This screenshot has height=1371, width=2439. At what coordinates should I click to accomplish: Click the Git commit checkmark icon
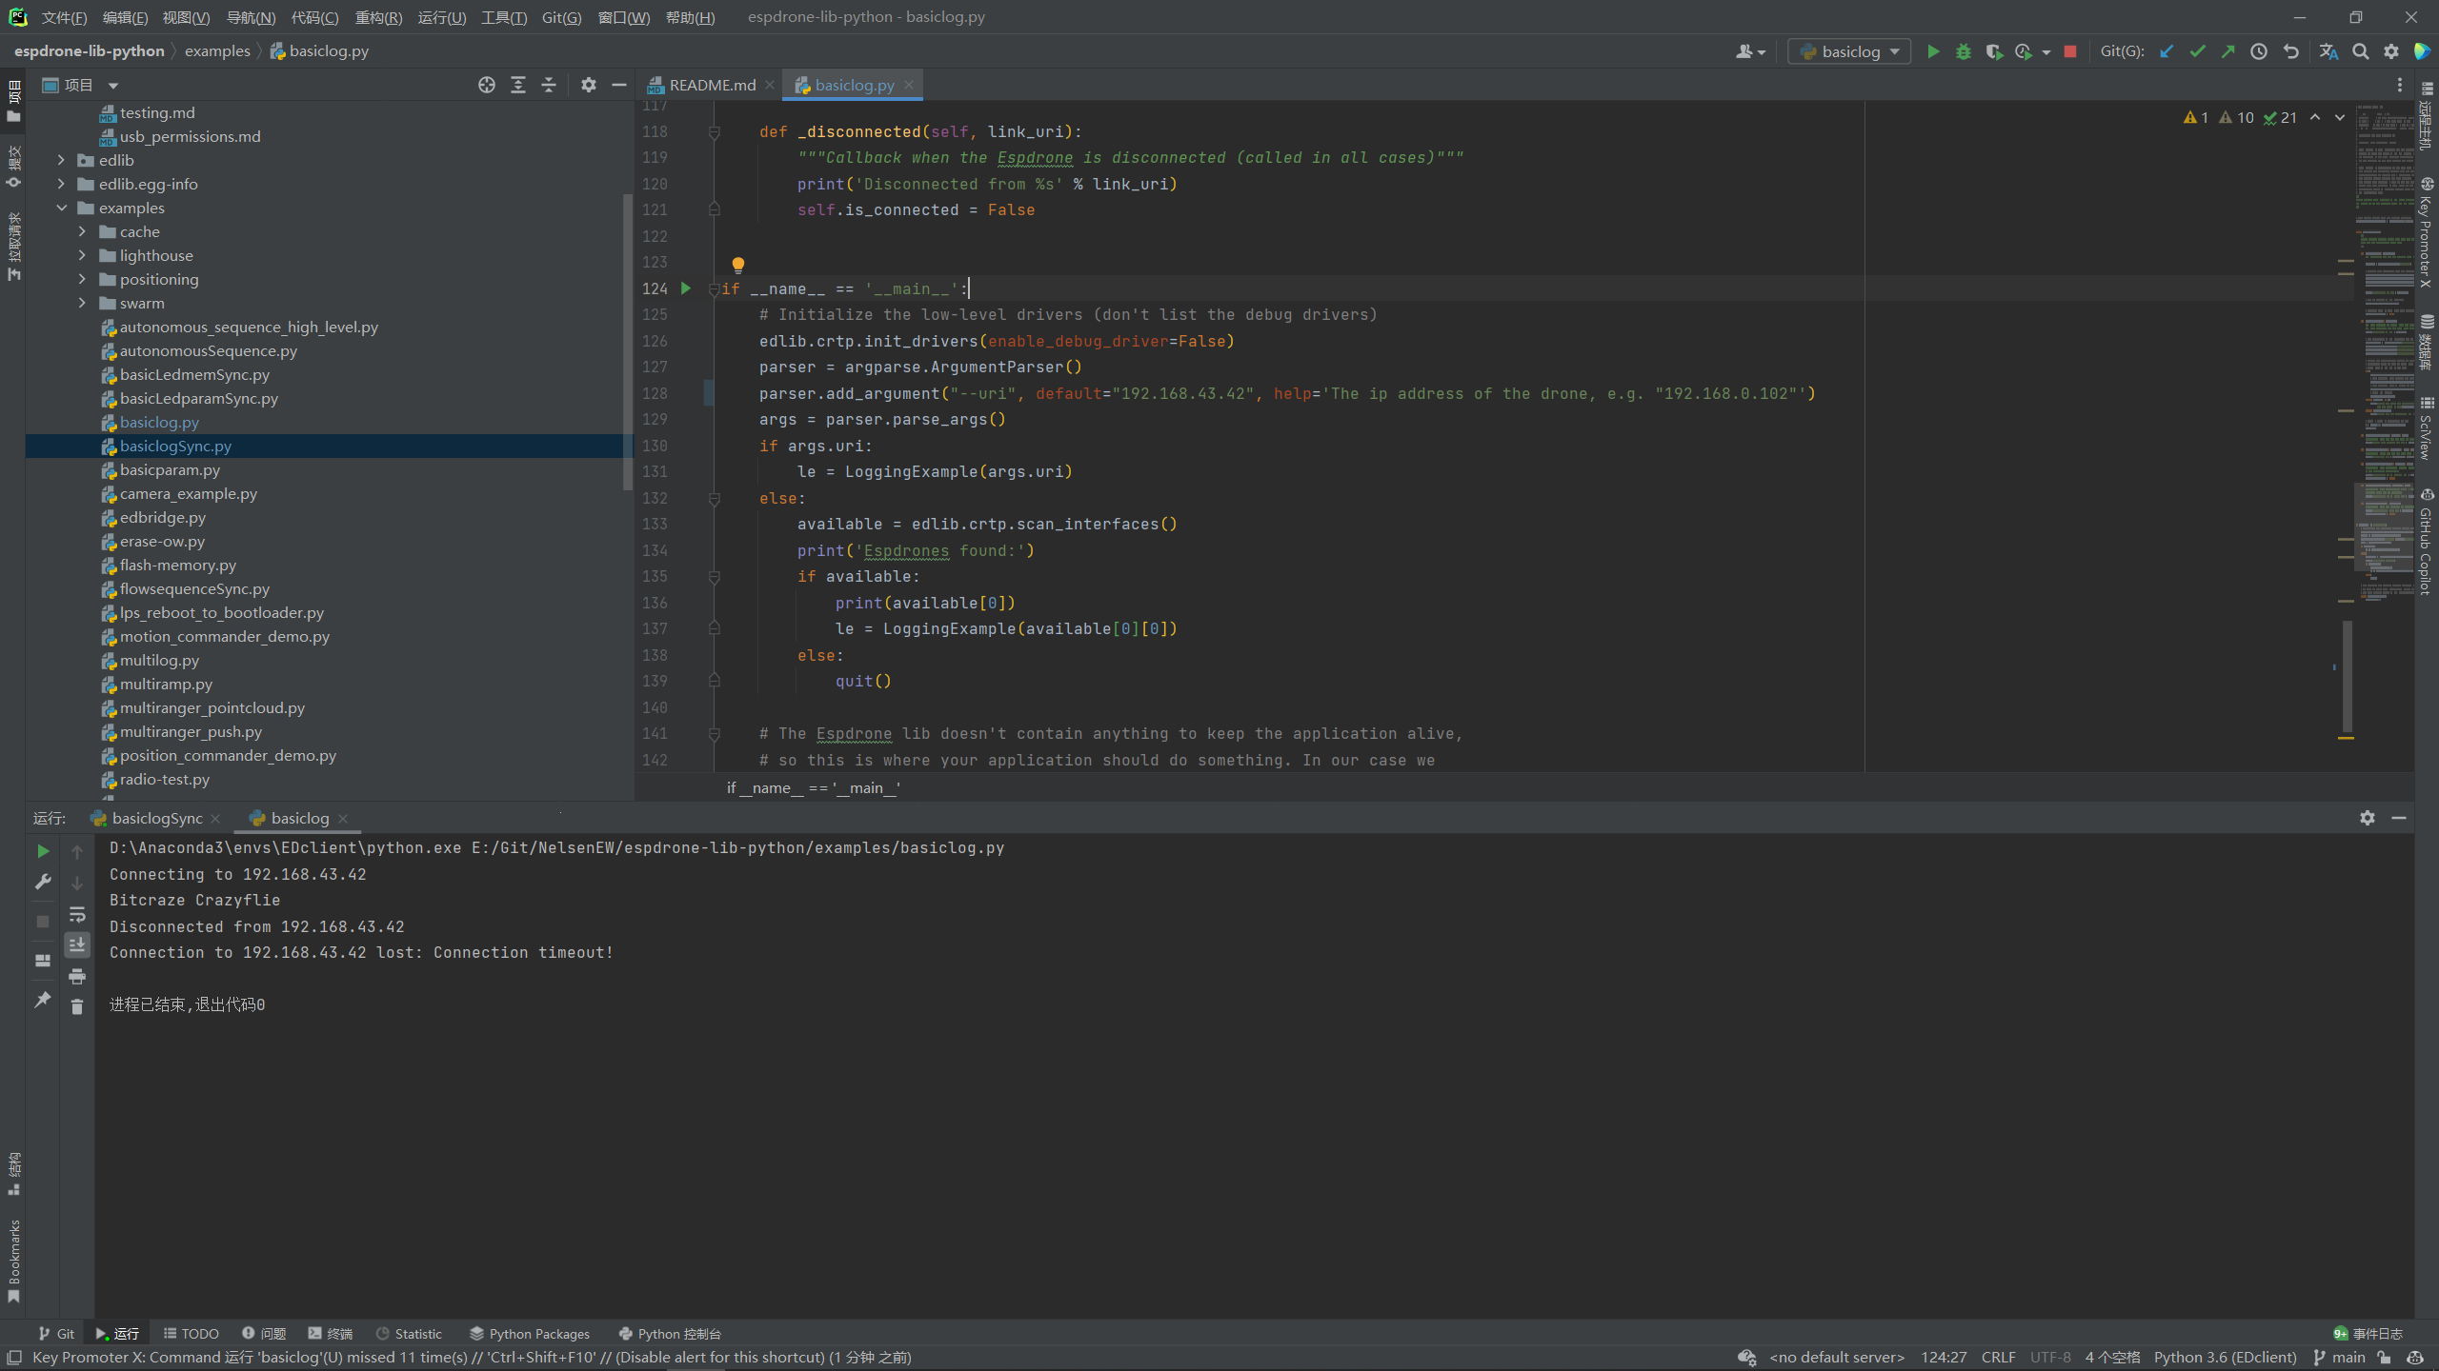coord(2197,51)
